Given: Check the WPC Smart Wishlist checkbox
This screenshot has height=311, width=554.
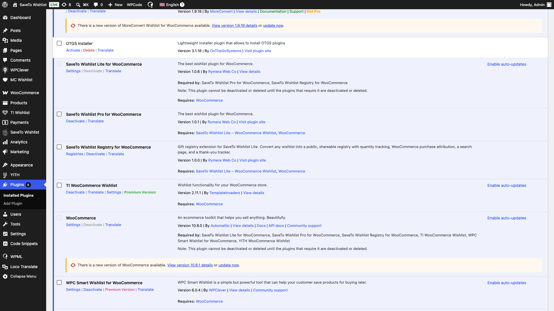Looking at the screenshot, I should (59, 282).
